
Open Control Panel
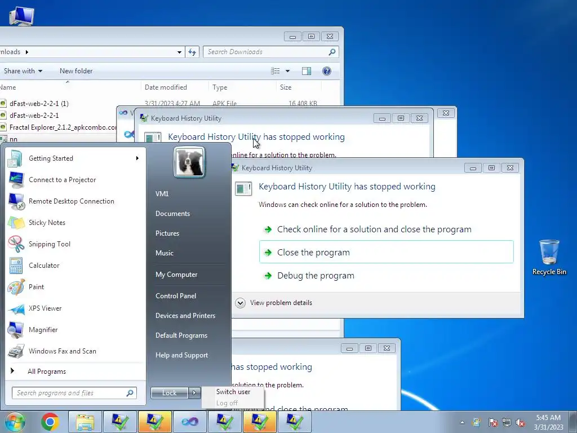176,296
